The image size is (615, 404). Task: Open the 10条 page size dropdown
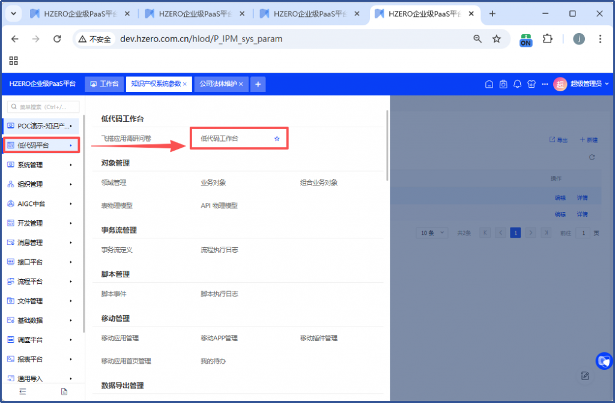pyautogui.click(x=434, y=233)
